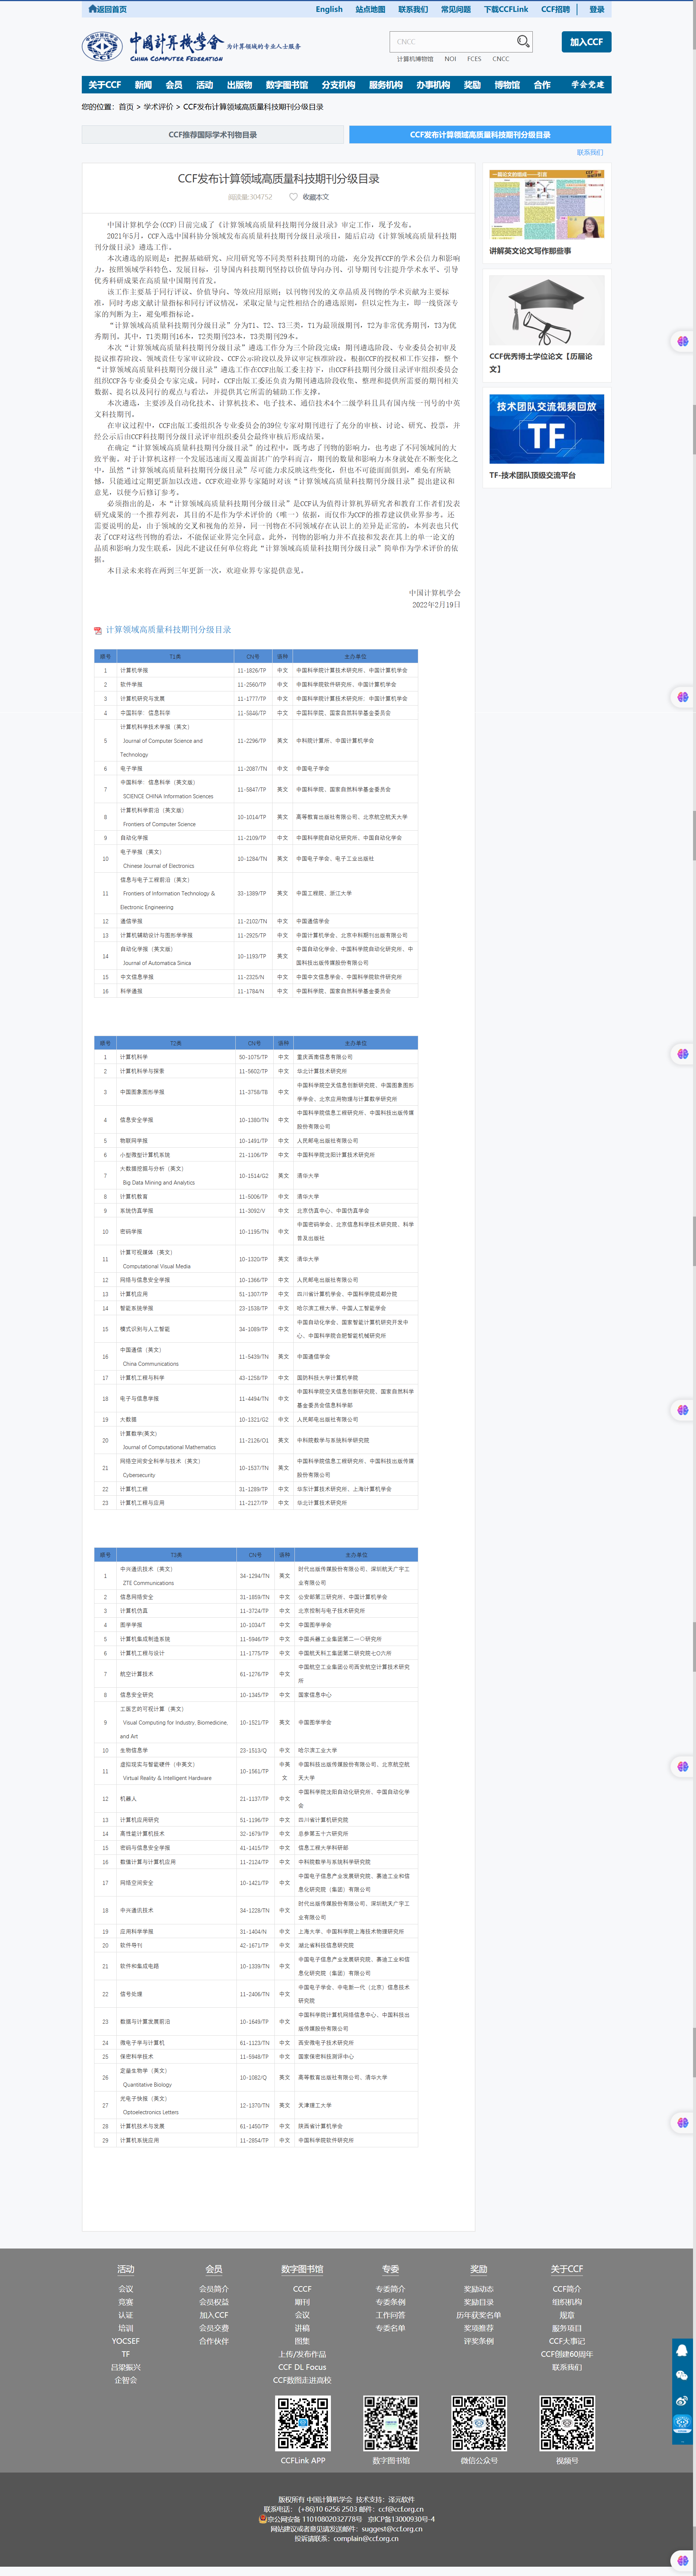Image resolution: width=696 pixels, height=2576 pixels.
Task: Open the 站点地图 link
Action: tap(370, 9)
